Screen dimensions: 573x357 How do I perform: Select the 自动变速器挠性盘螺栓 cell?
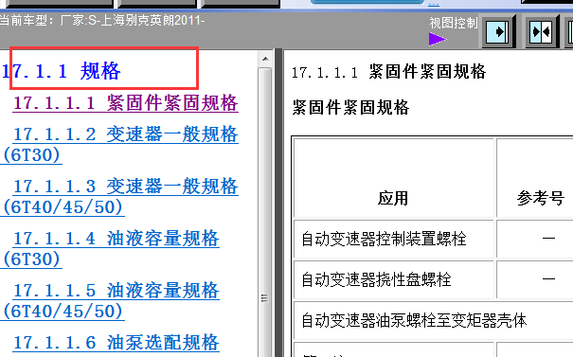[x=393, y=279]
